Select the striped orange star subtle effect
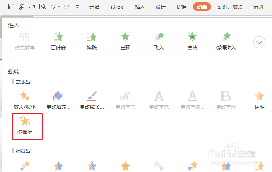The height and width of the screenshot is (172, 272). (125, 166)
